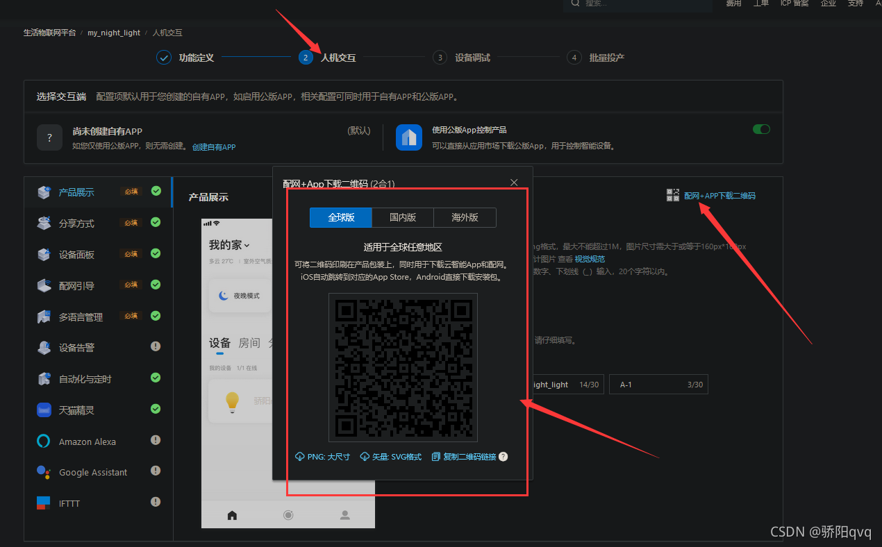882x547 pixels.
Task: Click 生活物联网平台 breadcrumb
Action: 49,33
